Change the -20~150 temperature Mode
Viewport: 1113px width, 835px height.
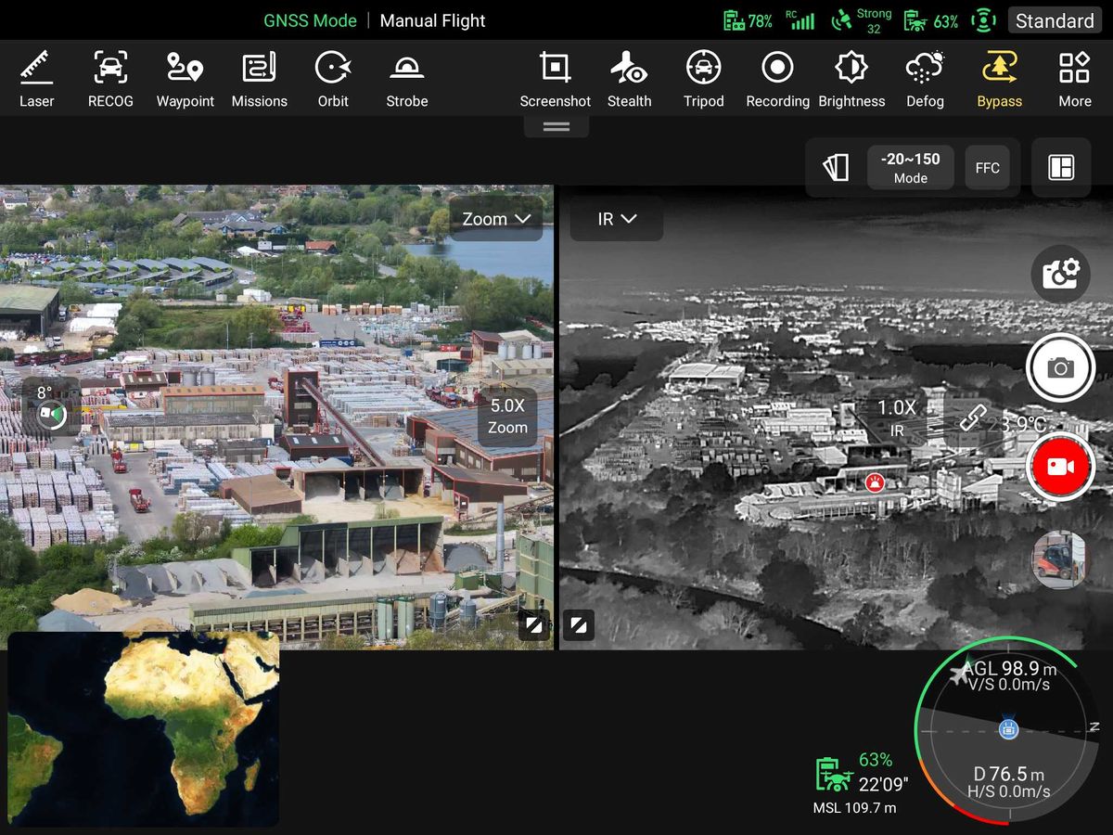pos(910,167)
